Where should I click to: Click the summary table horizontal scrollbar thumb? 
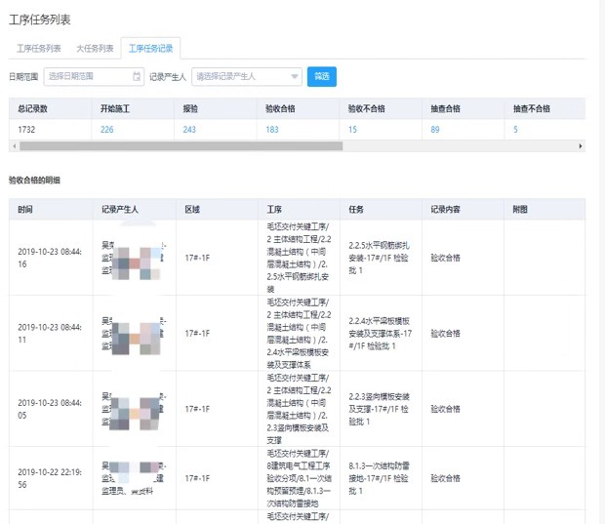point(181,145)
